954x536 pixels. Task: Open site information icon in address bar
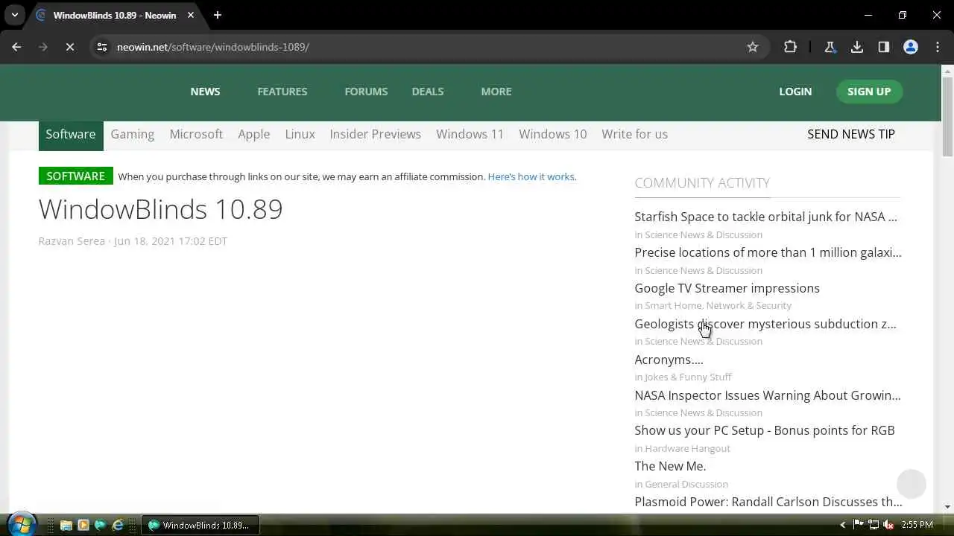point(102,47)
